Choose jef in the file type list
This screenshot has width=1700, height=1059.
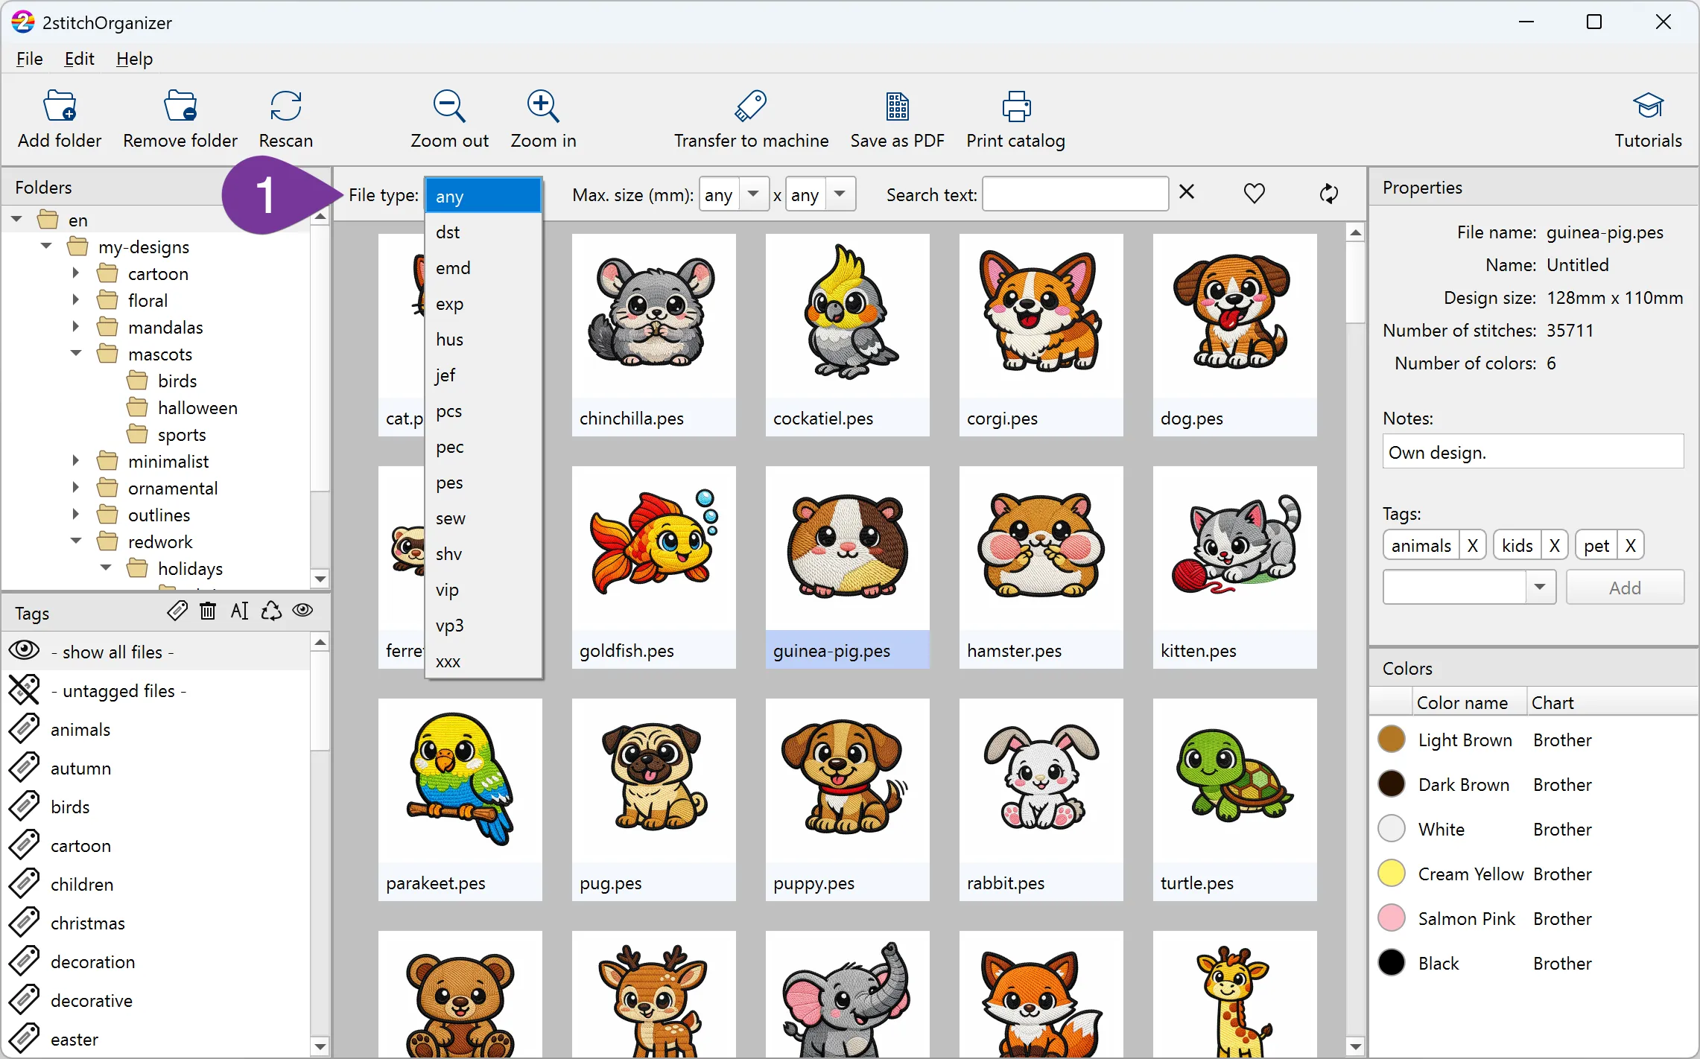[x=483, y=375]
